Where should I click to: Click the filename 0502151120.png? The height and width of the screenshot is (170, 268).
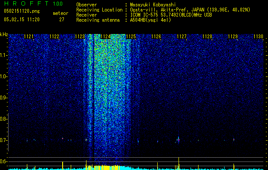pyautogui.click(x=22, y=11)
